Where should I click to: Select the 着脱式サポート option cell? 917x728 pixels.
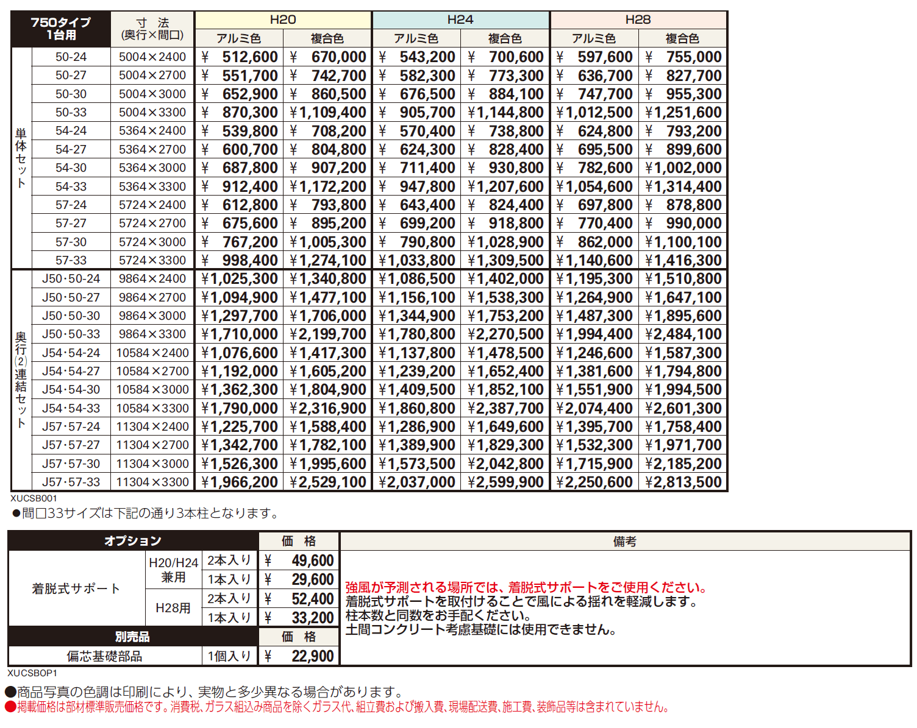(76, 588)
